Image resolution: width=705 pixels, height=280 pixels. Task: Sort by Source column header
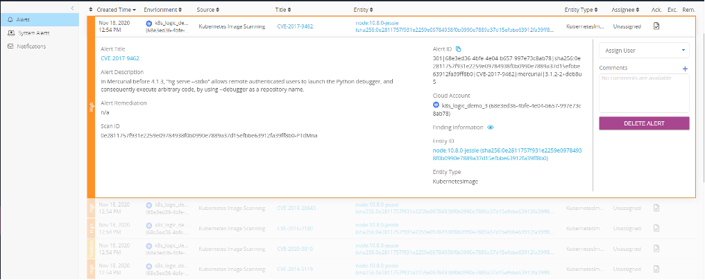click(207, 10)
